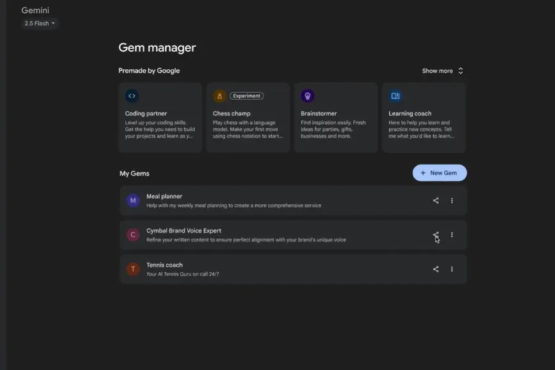Open the Chess champ gem card
Screen dimensions: 555x370
pos(248,117)
